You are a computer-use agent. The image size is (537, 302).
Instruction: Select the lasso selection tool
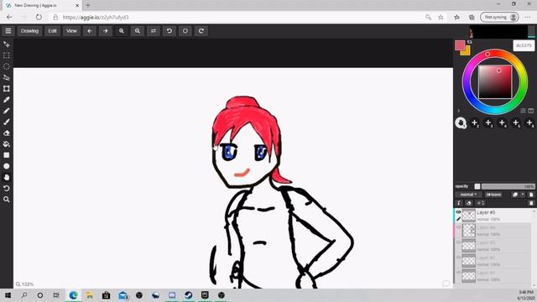pyautogui.click(x=7, y=77)
